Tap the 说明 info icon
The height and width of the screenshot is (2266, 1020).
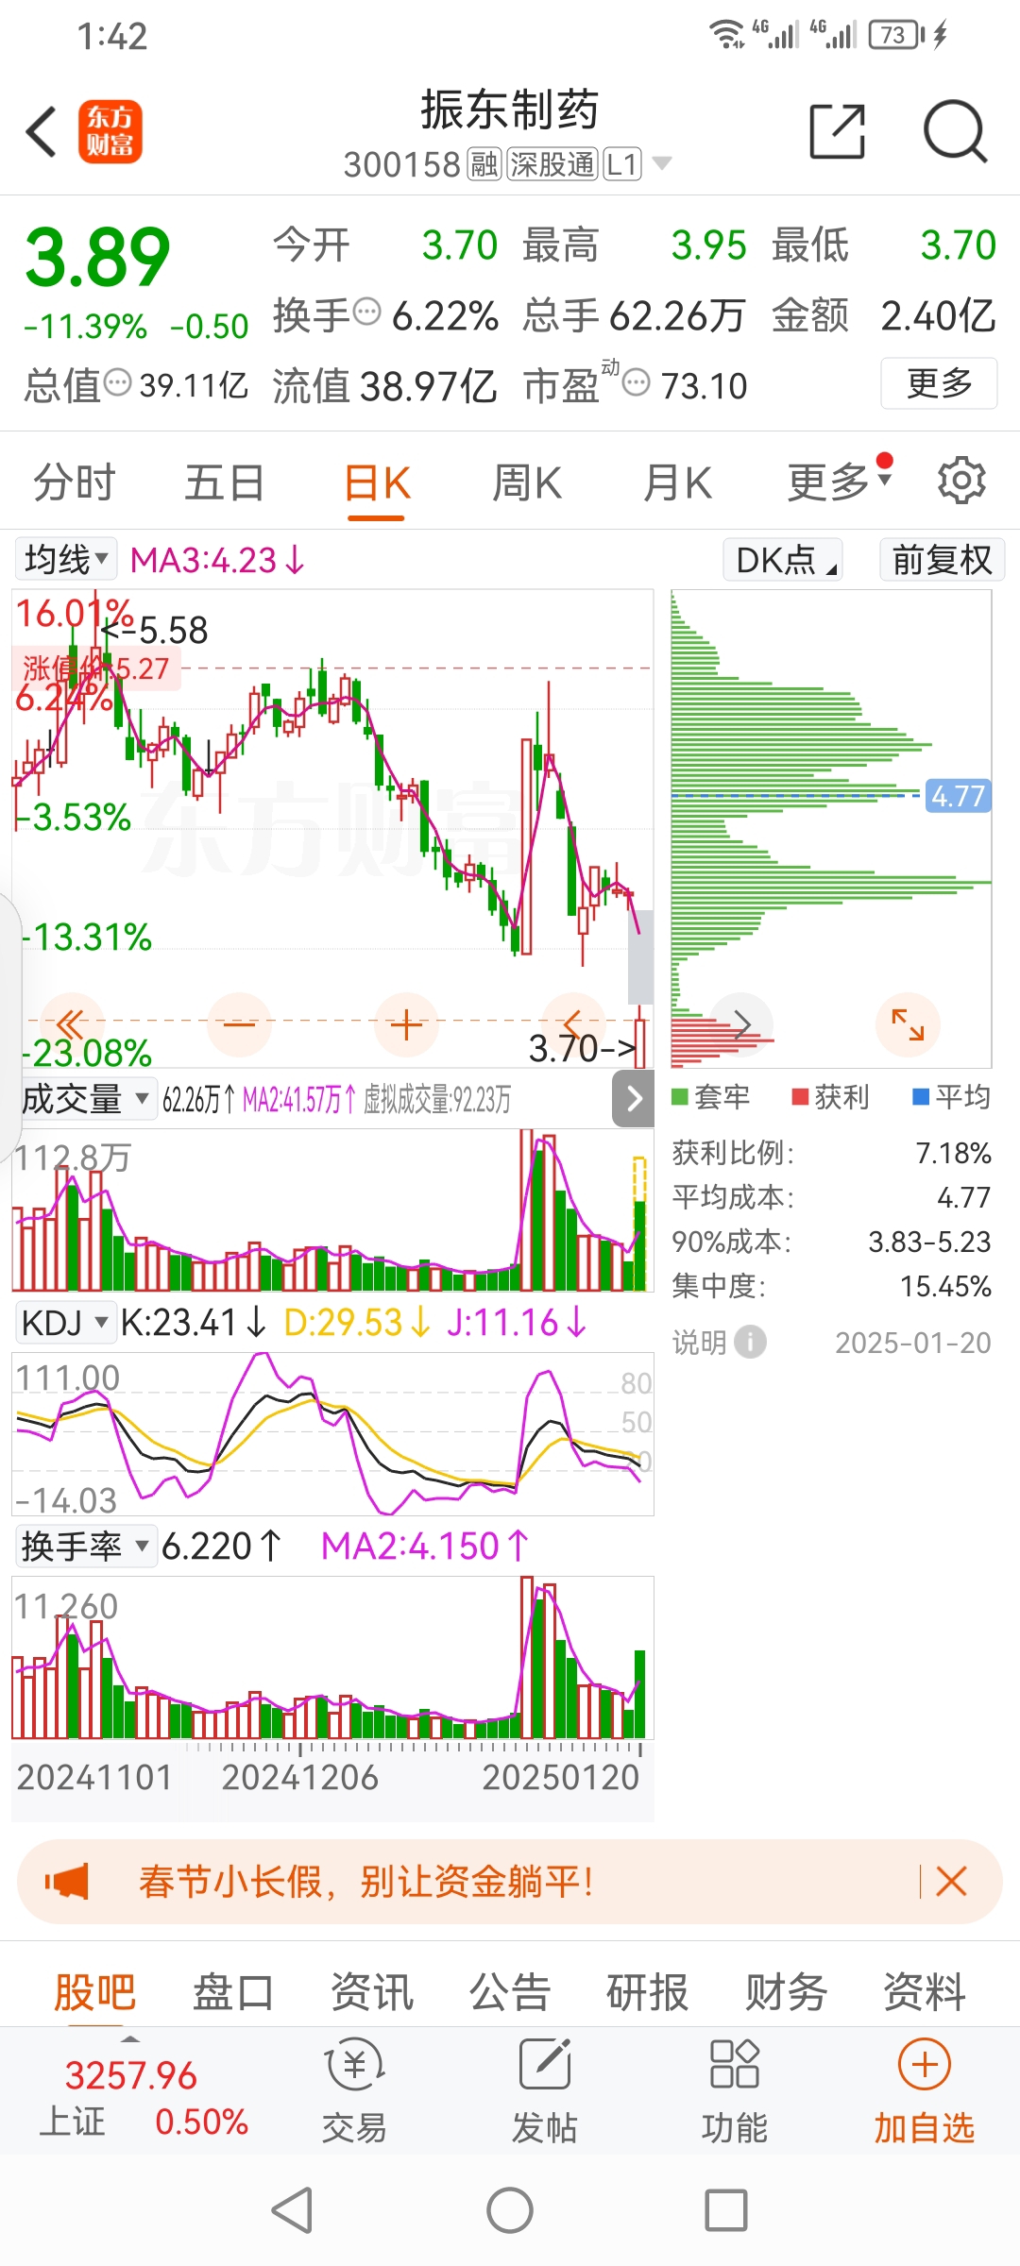tap(750, 1342)
